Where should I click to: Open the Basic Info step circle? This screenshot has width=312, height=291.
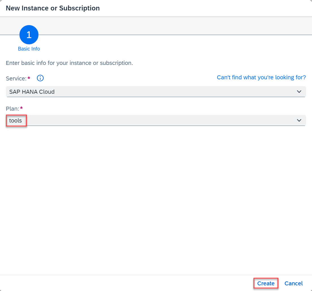point(29,35)
